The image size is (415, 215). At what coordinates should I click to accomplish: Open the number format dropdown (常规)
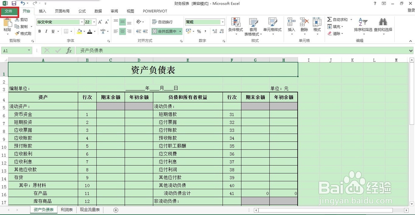click(222, 22)
